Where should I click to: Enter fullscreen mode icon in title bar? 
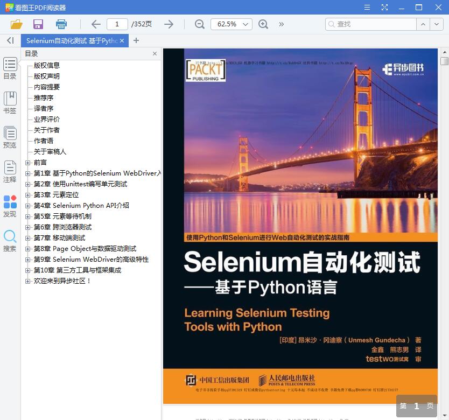[384, 8]
